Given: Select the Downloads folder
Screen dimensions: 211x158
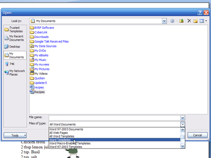Looking at the screenshot, I should [39, 37].
